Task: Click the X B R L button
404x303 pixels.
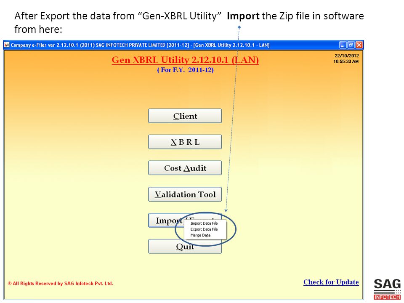Action: (x=185, y=142)
